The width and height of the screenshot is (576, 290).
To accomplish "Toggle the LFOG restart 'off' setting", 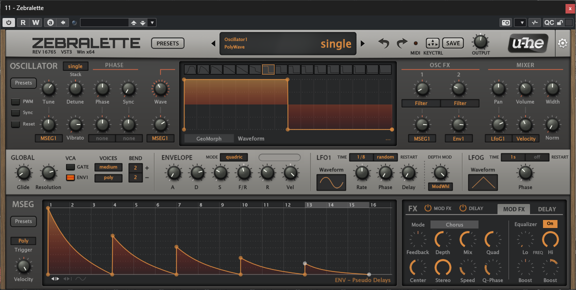I will (536, 157).
